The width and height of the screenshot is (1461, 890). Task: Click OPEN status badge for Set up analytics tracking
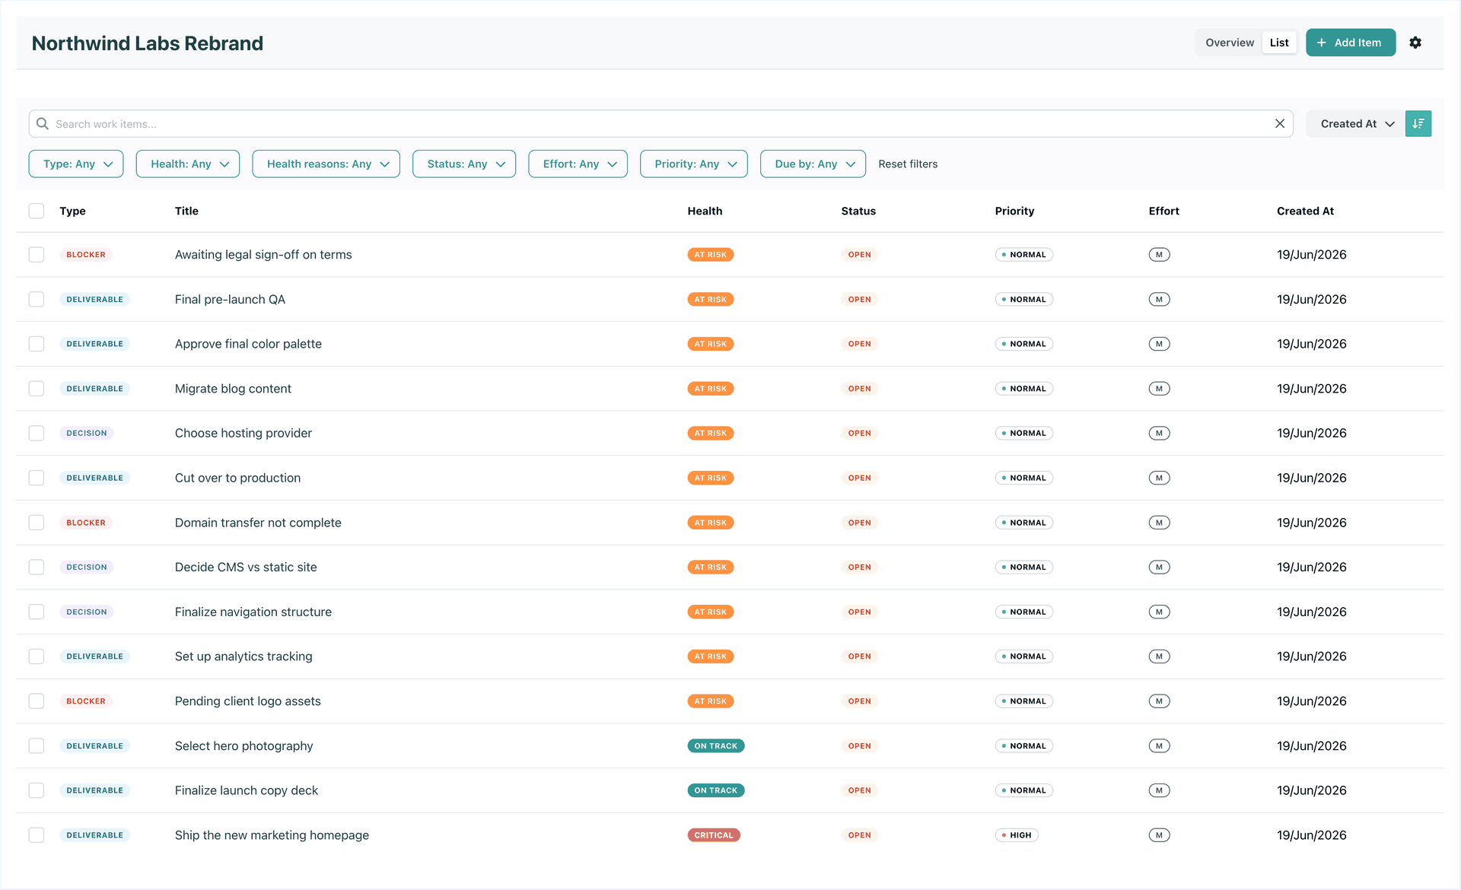pyautogui.click(x=859, y=656)
